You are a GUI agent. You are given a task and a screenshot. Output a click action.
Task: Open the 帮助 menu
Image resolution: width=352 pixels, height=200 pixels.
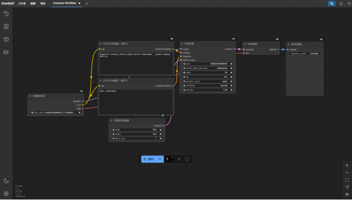pos(43,4)
